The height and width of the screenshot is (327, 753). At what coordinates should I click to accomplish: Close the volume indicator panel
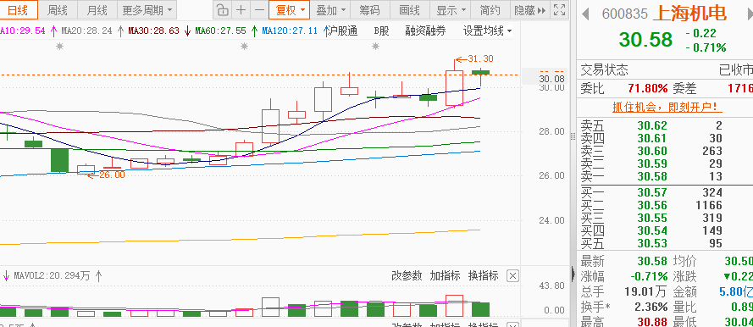[x=513, y=275]
